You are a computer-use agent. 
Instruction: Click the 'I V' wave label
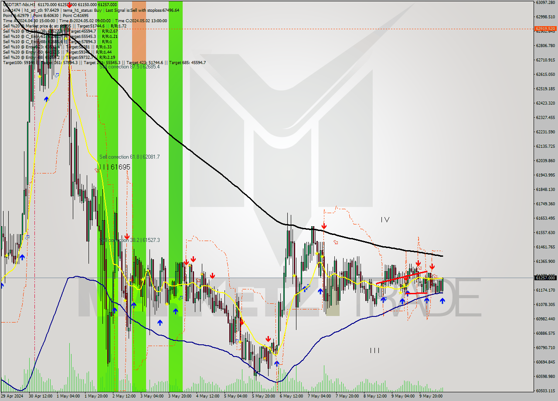[385, 220]
